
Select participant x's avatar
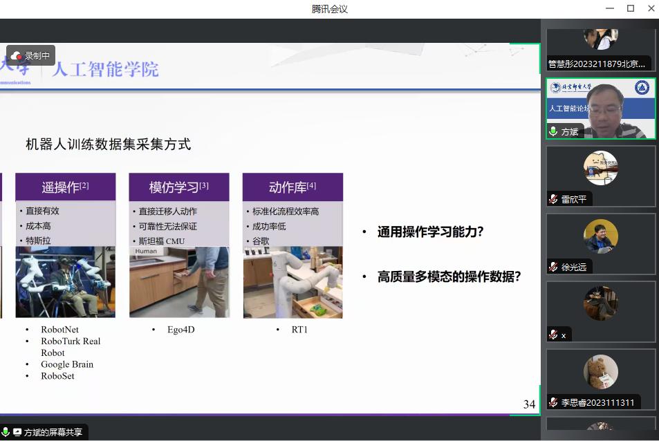[x=601, y=303]
